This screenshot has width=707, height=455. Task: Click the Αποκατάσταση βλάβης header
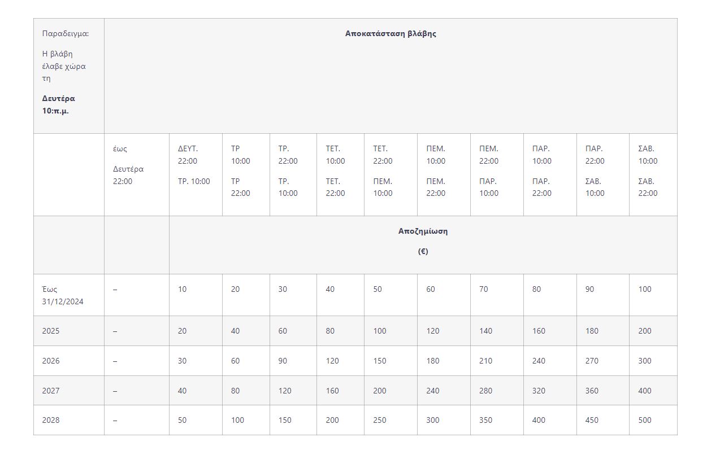tap(391, 33)
